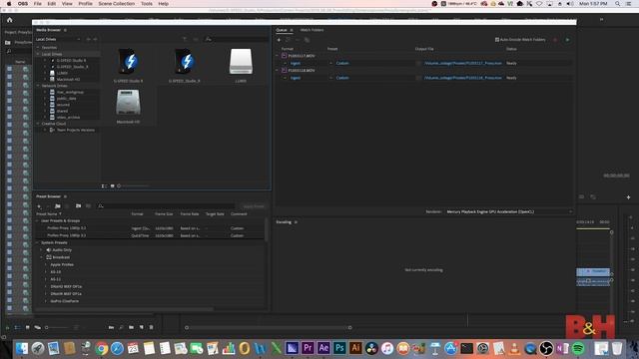
Task: Click the thumbnail view icon in Media Browser
Action: pos(113,186)
